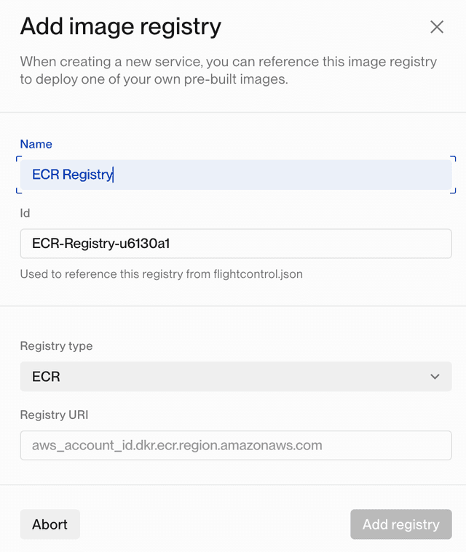Click the "Id" field label
This screenshot has height=552, width=466.
(x=25, y=213)
